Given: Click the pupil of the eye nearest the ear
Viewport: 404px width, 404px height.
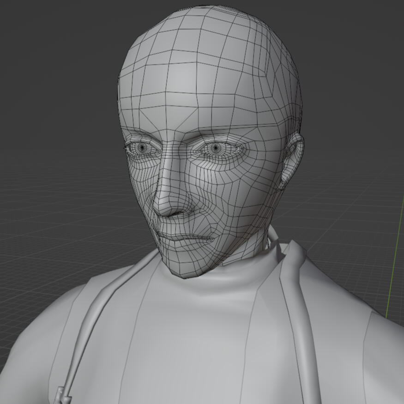Looking at the screenshot, I should tap(215, 148).
